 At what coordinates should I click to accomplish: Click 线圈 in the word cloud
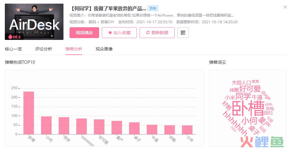coord(234,90)
